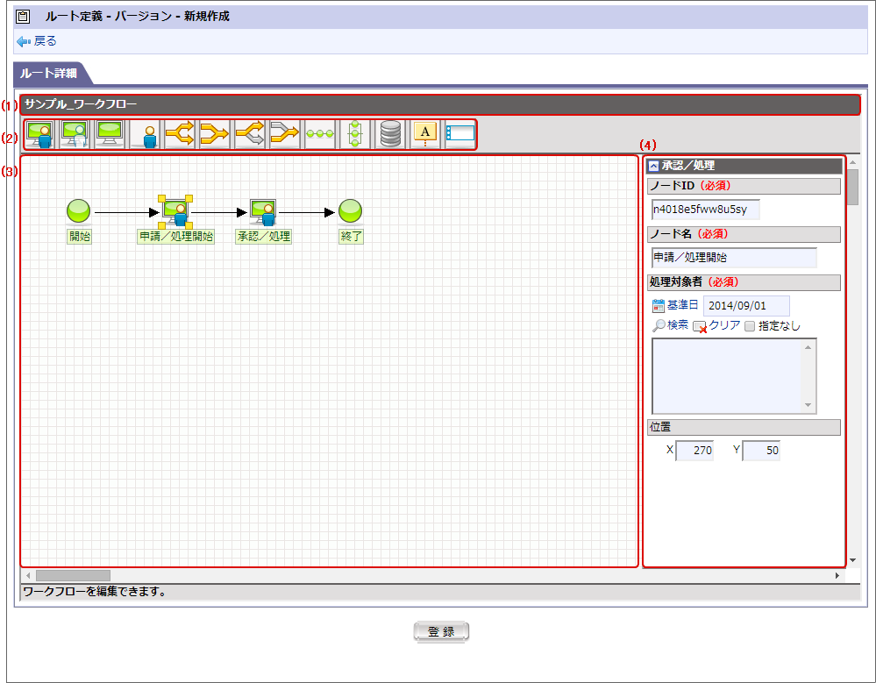Click the 登録 button
This screenshot has height=683, width=876.
441,631
